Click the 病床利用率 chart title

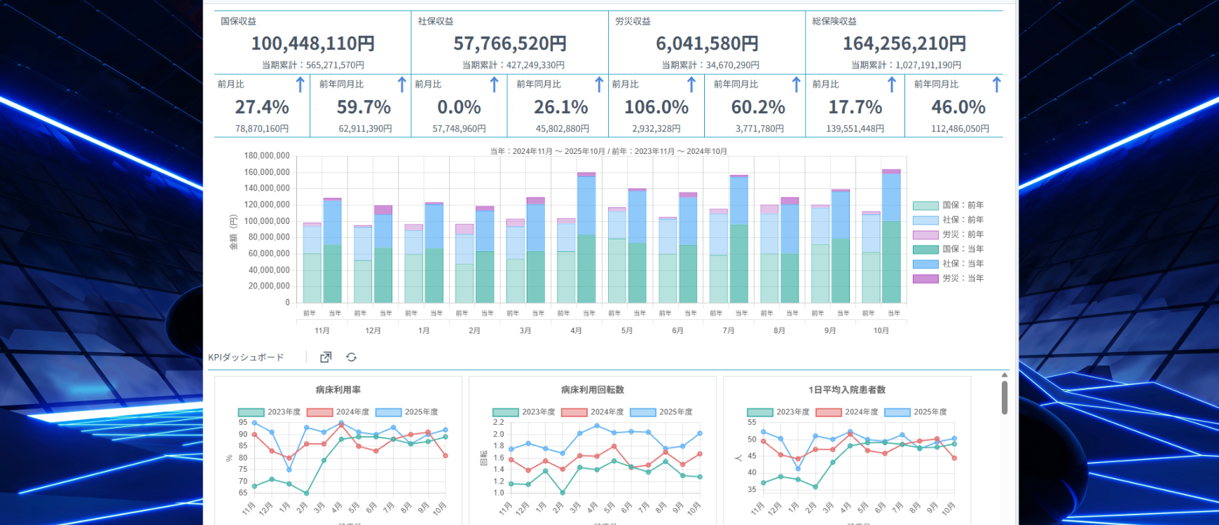pyautogui.click(x=338, y=390)
